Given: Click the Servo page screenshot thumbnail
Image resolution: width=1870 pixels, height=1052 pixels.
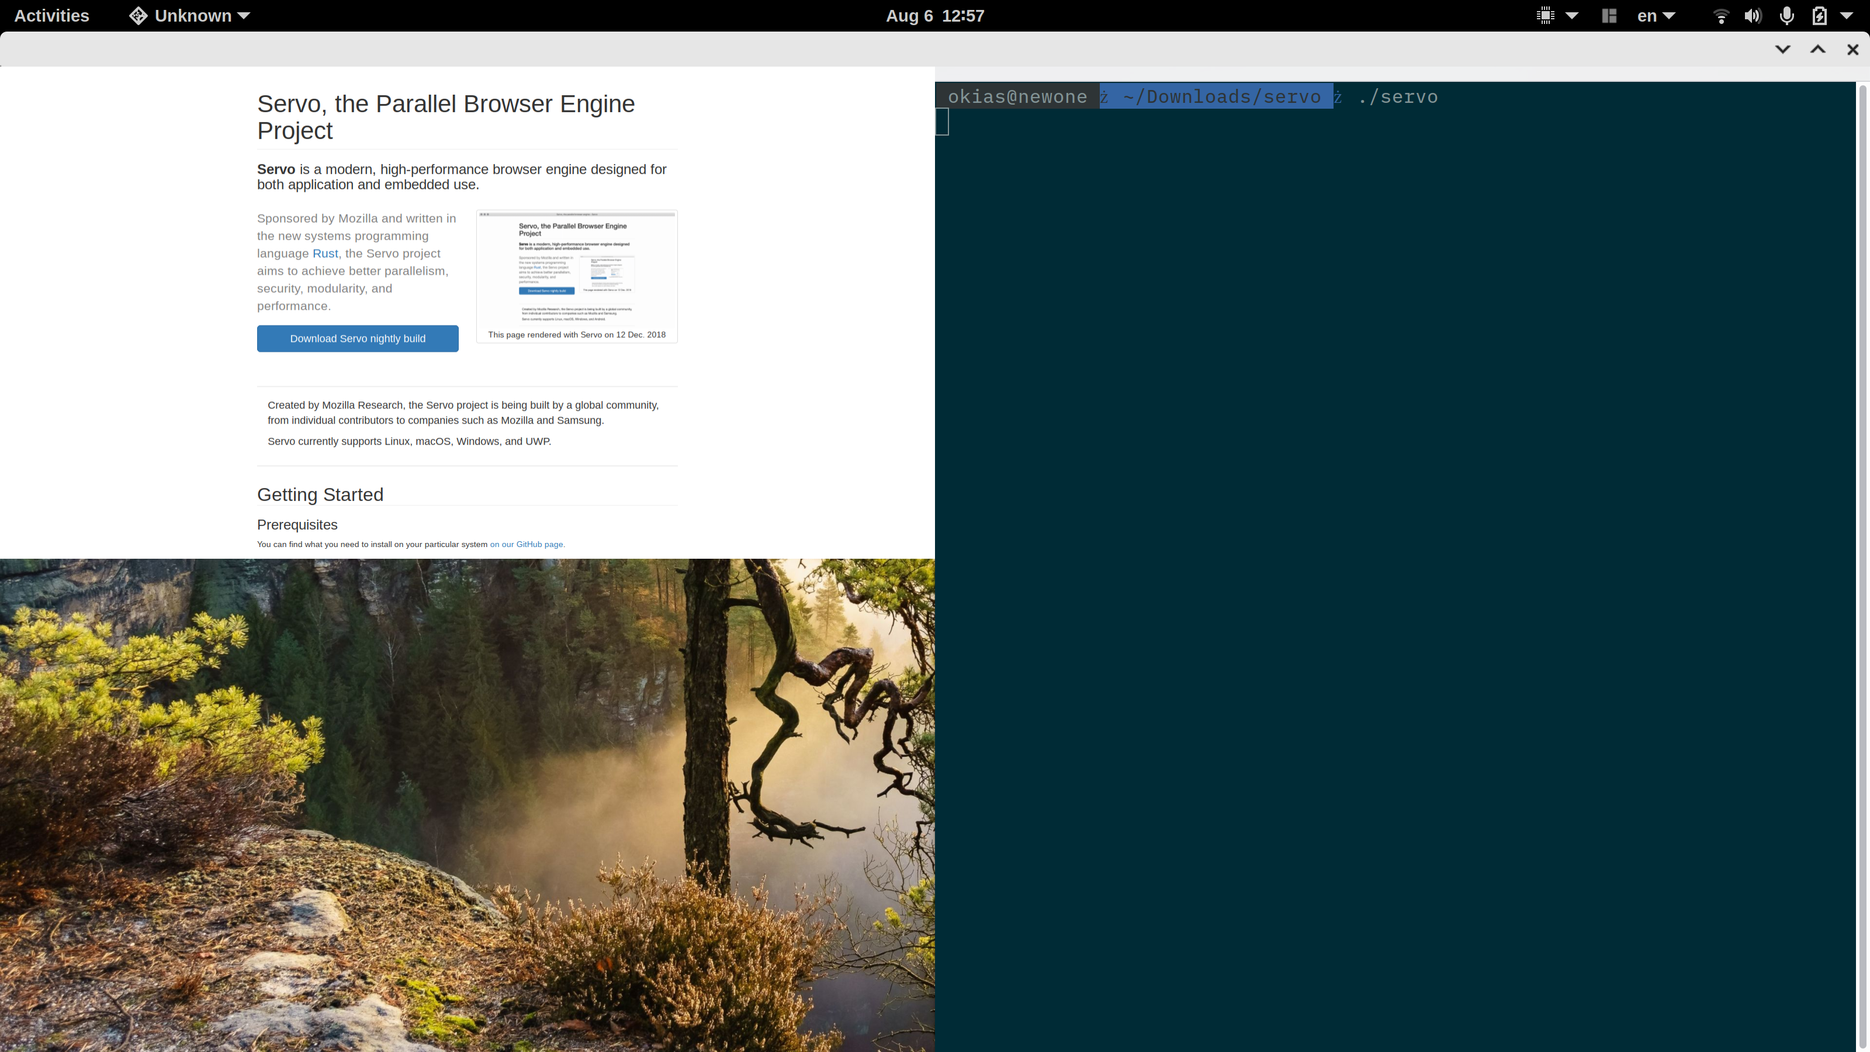Looking at the screenshot, I should click(x=577, y=270).
